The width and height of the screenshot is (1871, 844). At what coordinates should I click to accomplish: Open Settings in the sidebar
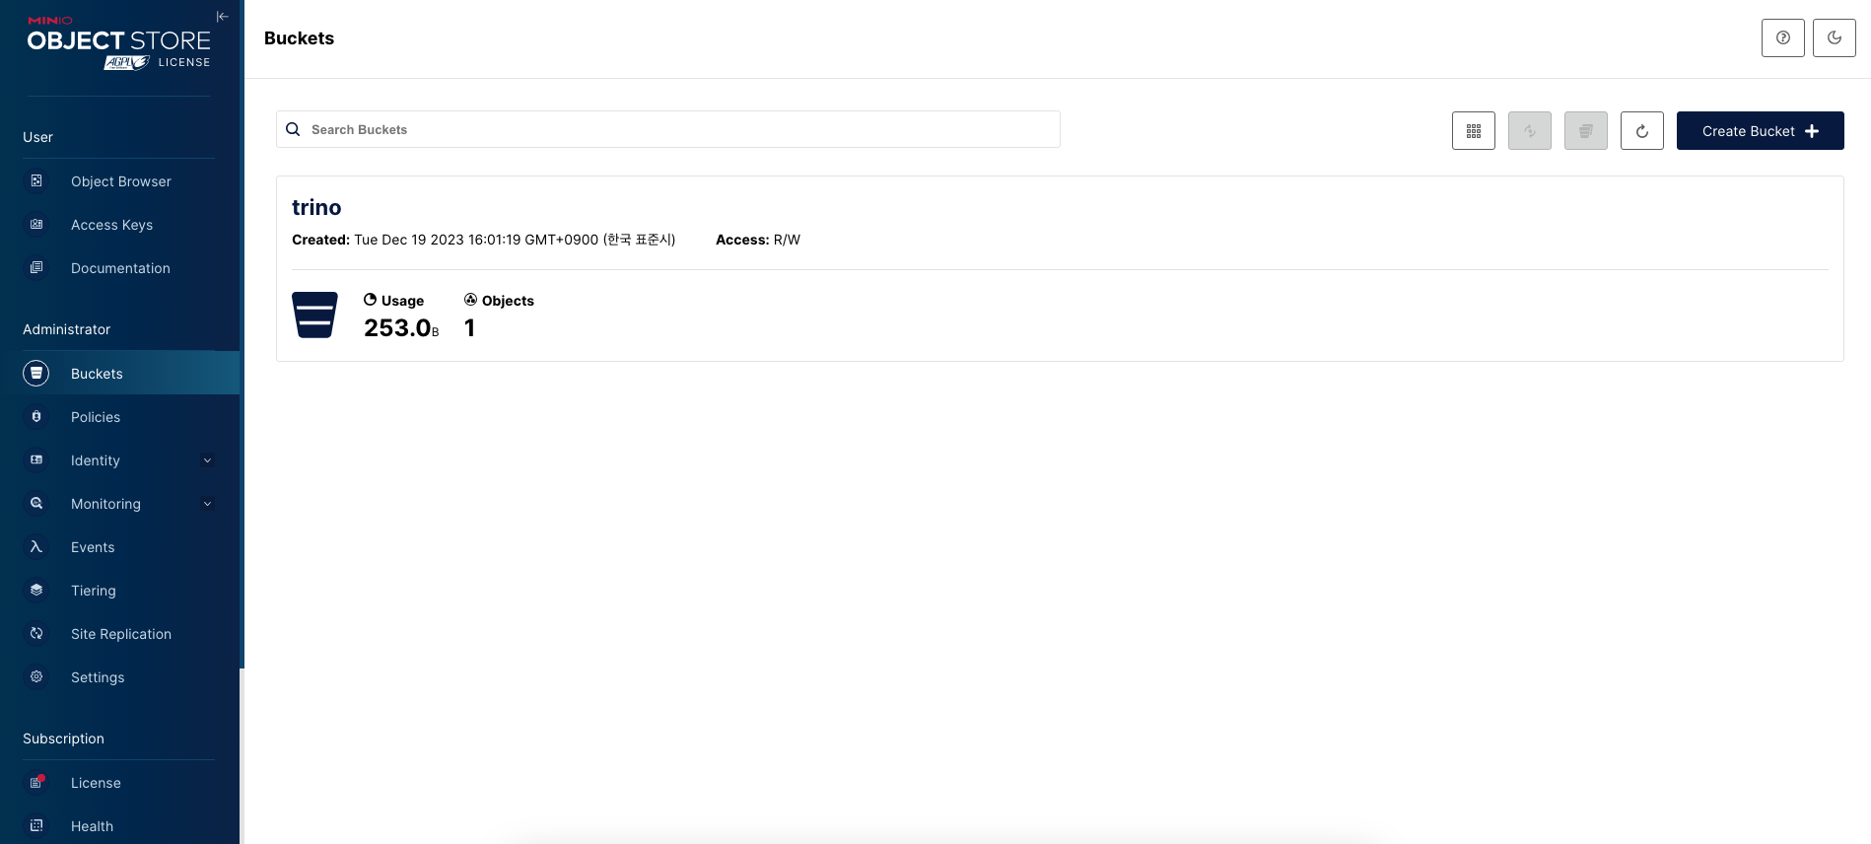(x=119, y=677)
